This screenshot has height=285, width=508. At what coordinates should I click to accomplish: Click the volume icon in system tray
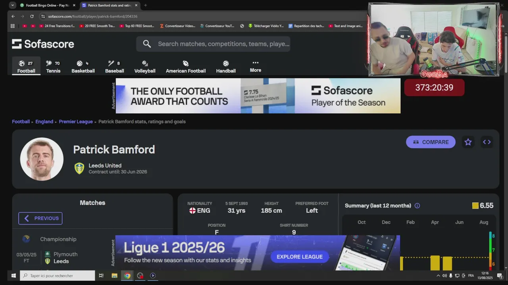(x=444, y=275)
